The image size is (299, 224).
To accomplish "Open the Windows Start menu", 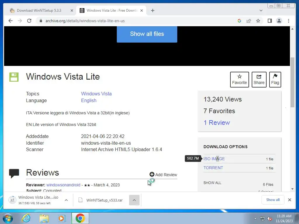I will pyautogui.click(x=8, y=218).
